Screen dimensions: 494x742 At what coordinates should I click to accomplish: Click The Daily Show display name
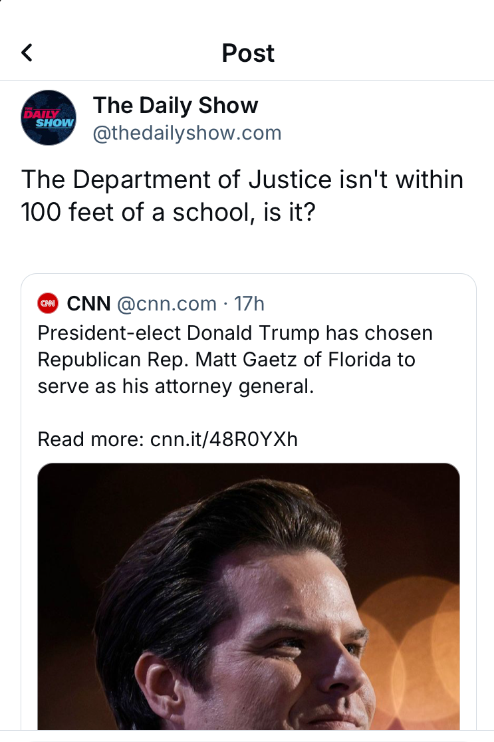176,105
